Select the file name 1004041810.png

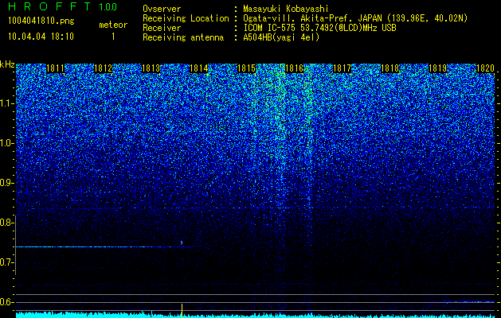pos(41,21)
